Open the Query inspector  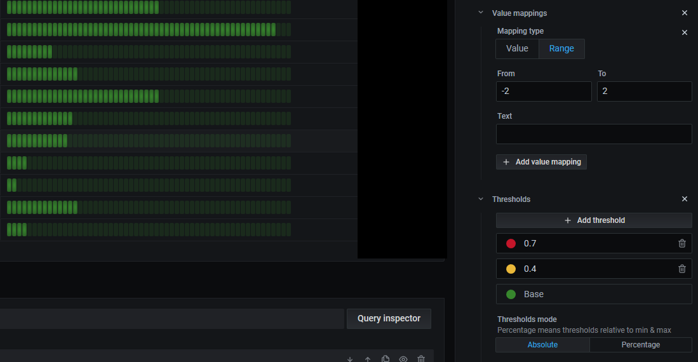389,318
